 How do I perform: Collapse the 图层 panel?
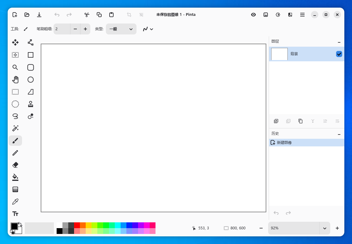click(339, 42)
